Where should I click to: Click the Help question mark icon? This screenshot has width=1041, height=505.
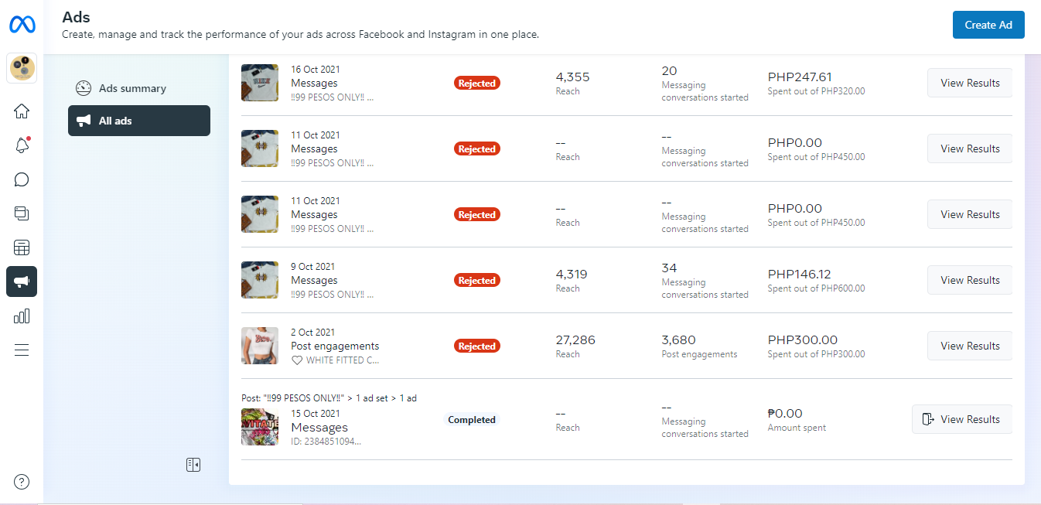point(22,482)
